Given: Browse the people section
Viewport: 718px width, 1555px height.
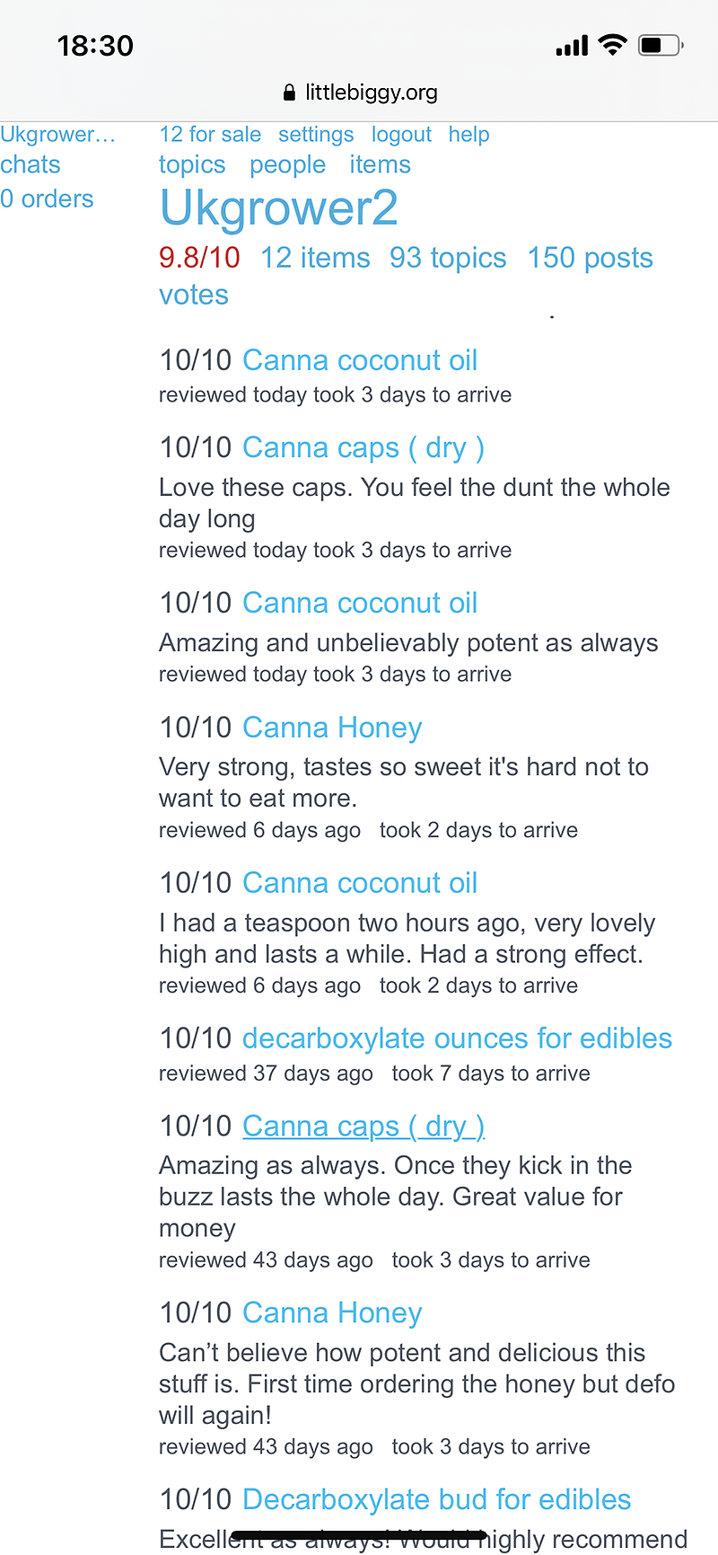Looking at the screenshot, I should 287,165.
